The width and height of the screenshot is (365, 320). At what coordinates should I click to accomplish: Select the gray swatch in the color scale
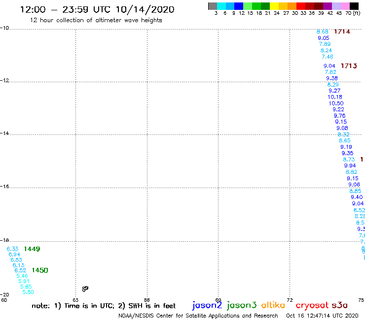click(x=213, y=6)
